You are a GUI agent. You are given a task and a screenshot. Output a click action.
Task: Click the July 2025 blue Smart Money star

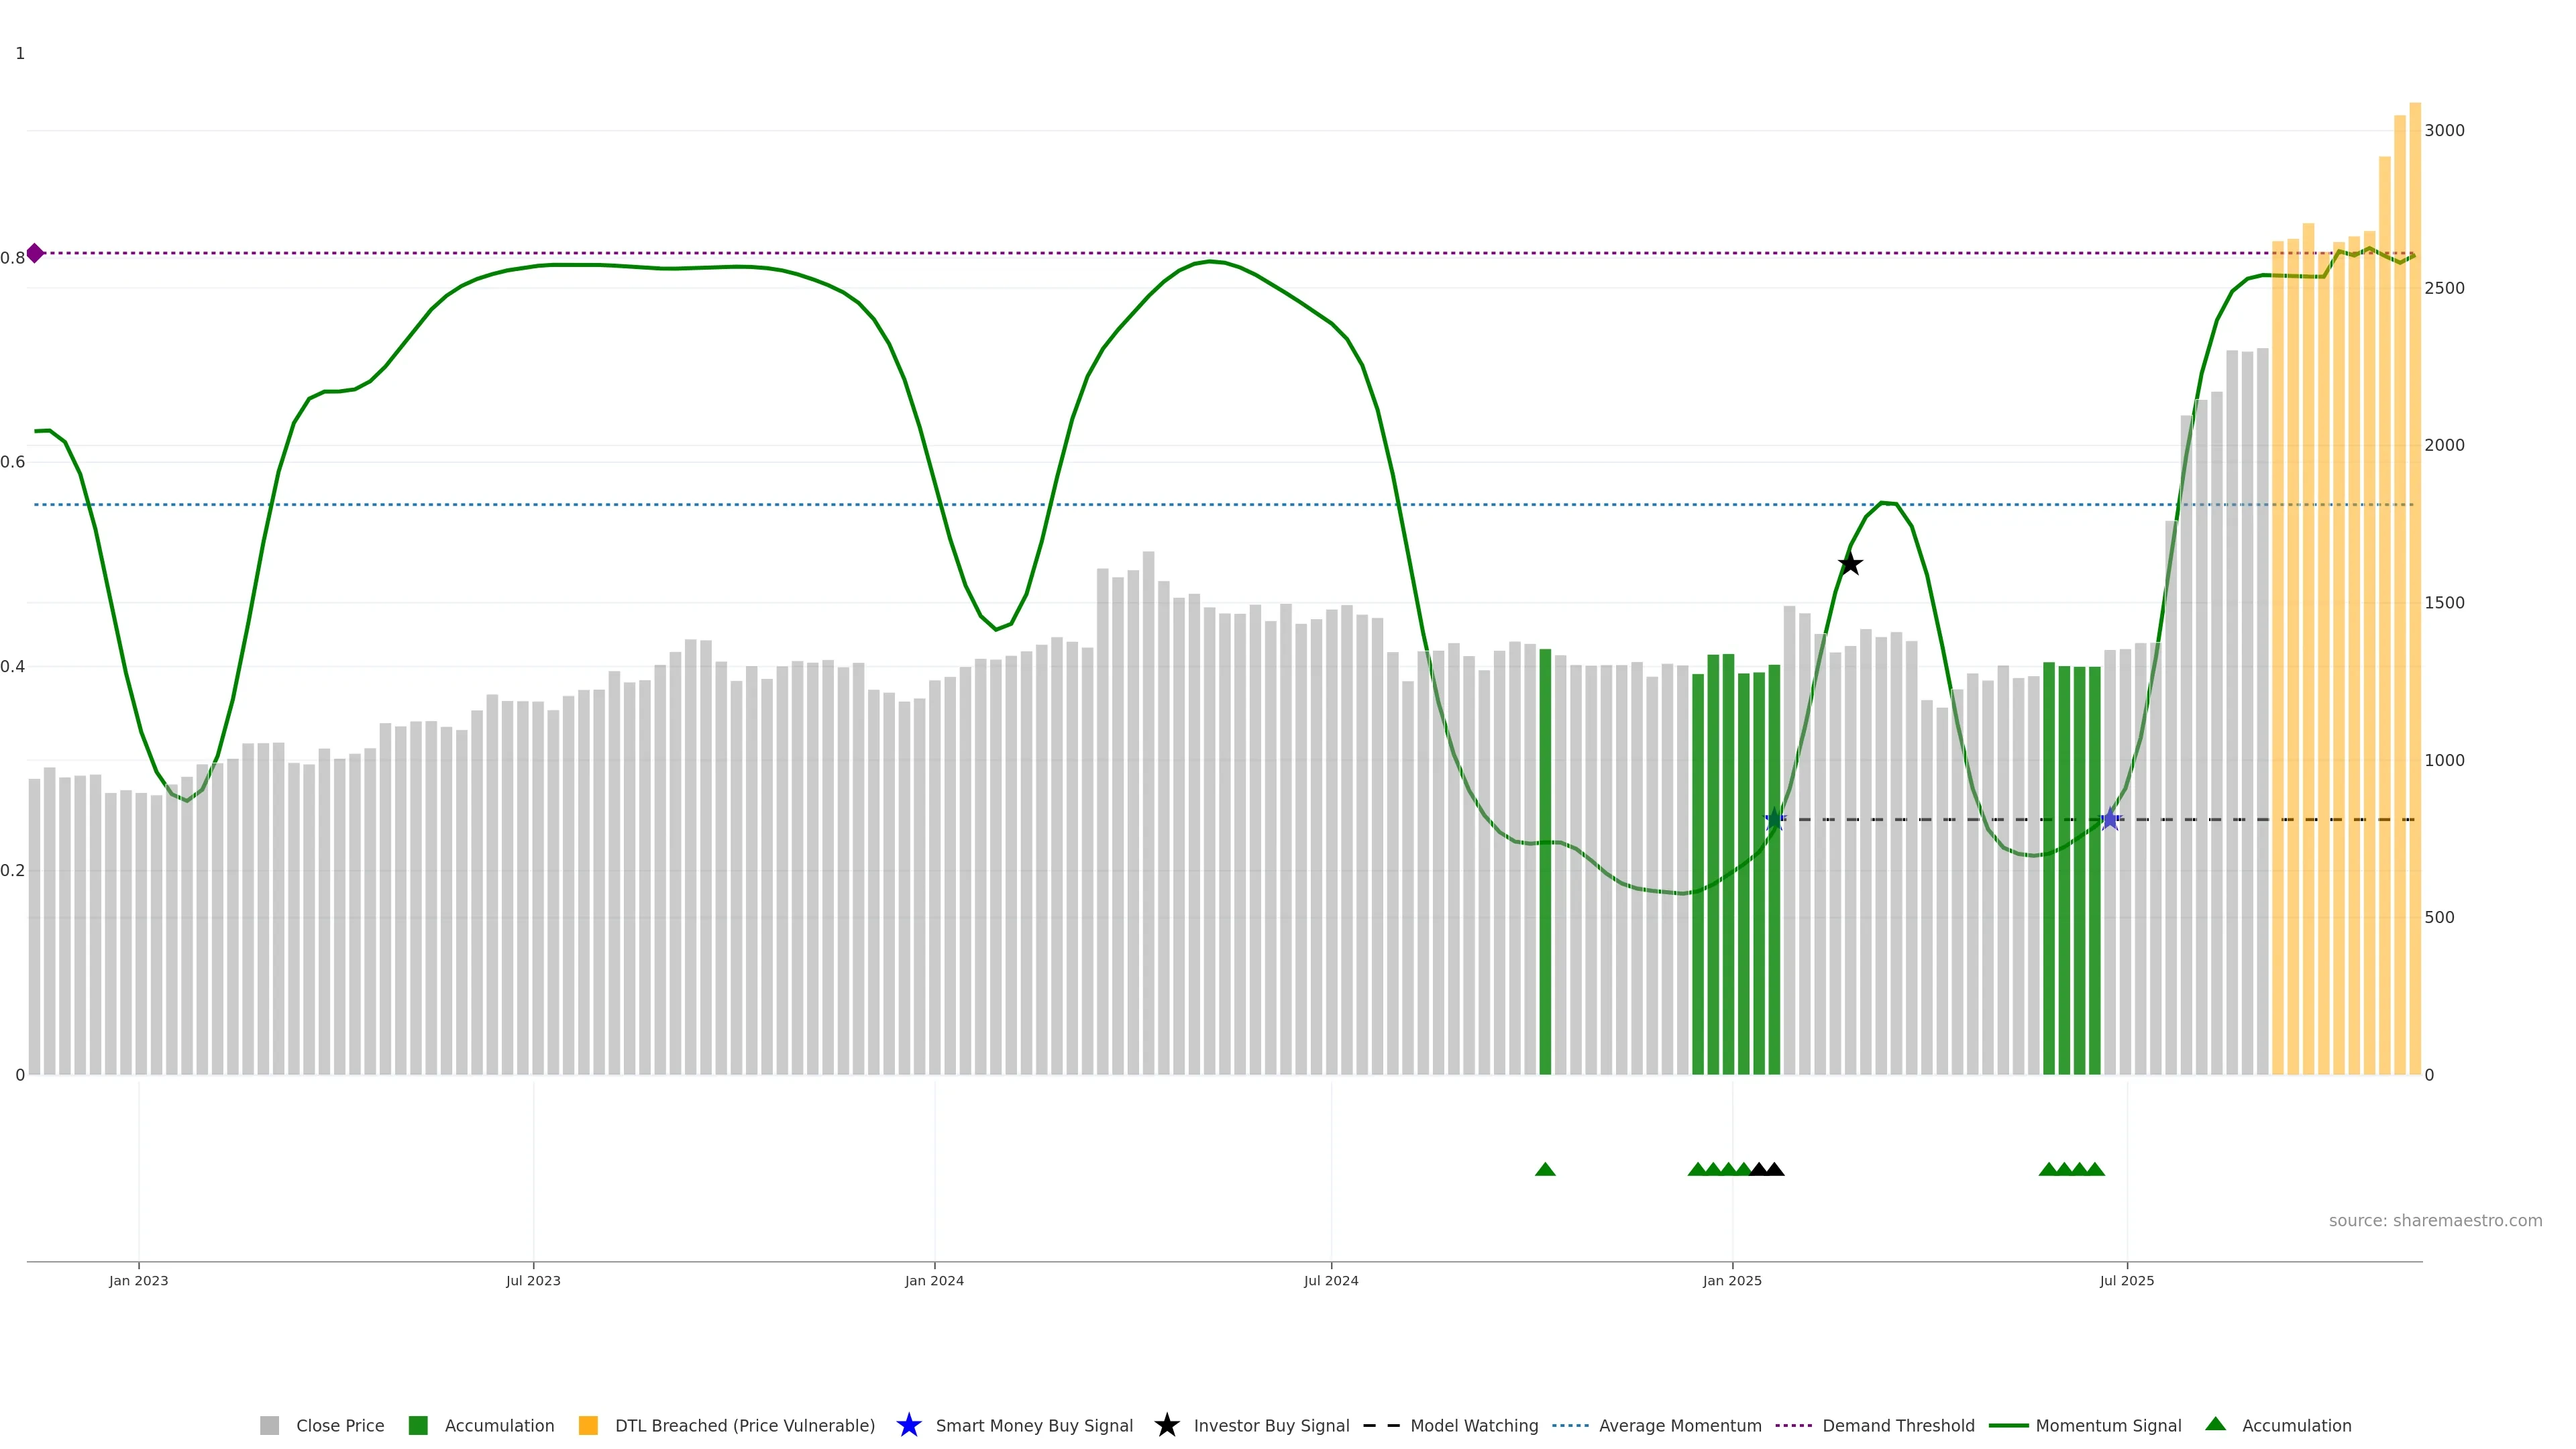(2110, 819)
